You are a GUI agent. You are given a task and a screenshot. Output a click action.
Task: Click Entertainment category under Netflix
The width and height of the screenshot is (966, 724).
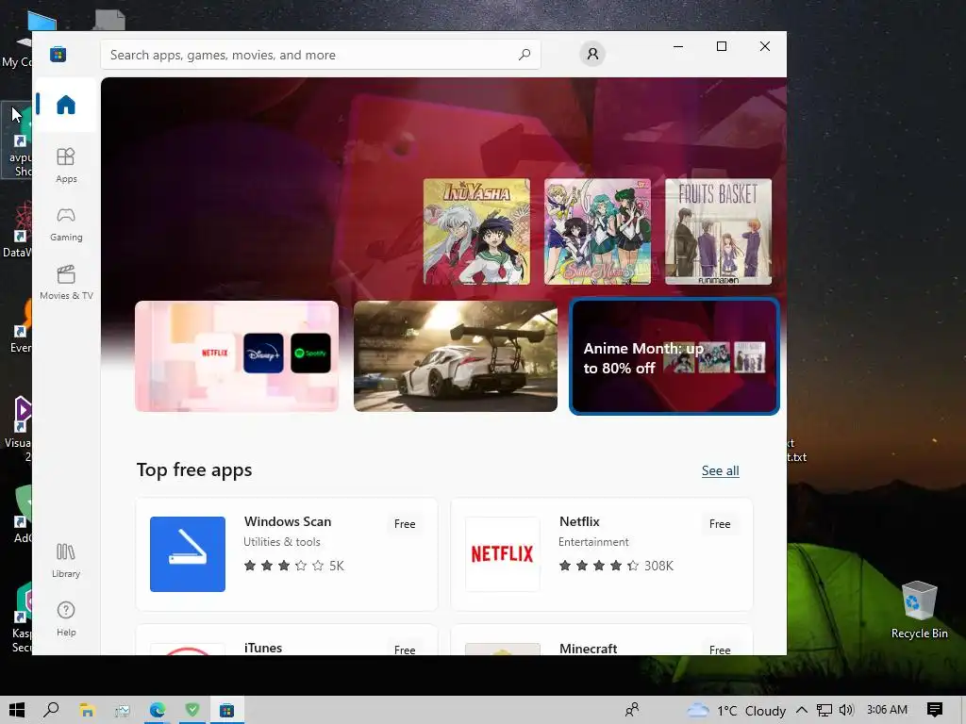[x=593, y=542]
